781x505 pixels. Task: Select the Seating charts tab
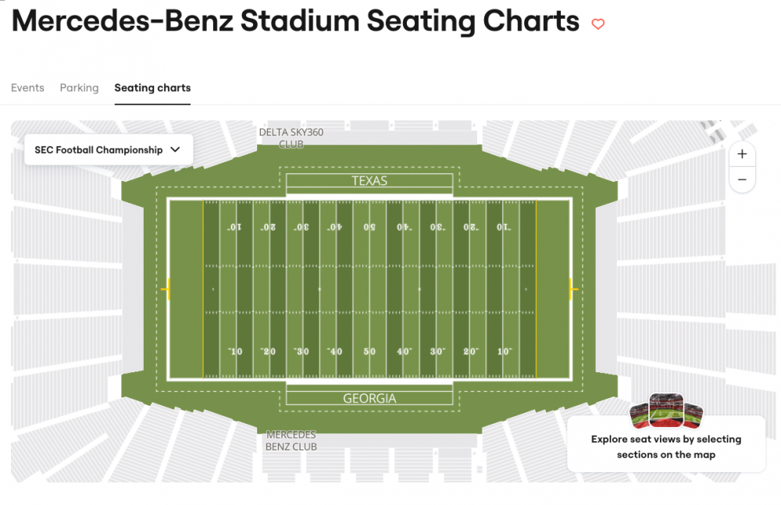coord(152,88)
